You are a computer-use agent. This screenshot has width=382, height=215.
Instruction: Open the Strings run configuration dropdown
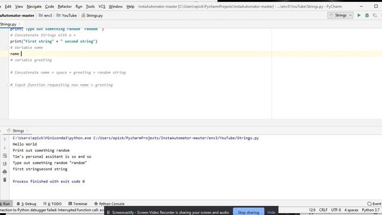[x=340, y=16]
